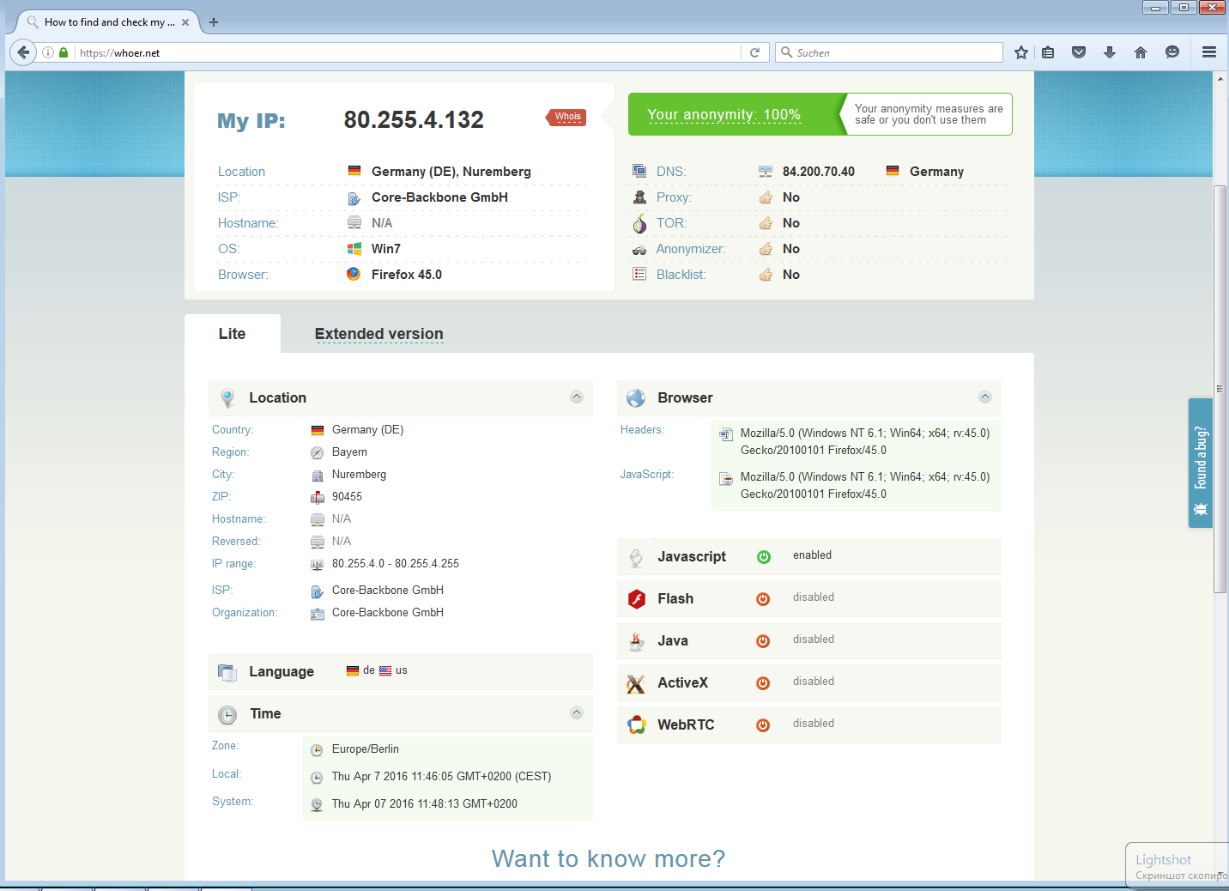Collapse the Location section chevron

click(577, 397)
